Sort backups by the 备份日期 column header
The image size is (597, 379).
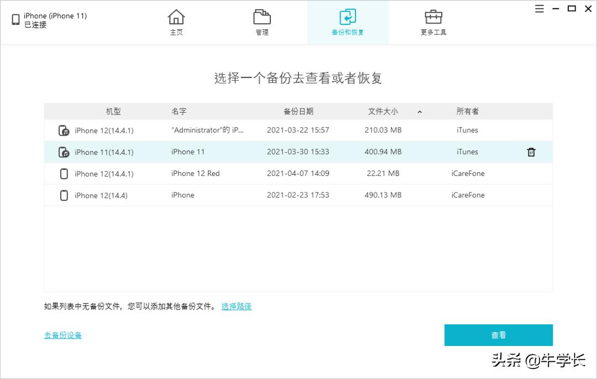tap(298, 111)
